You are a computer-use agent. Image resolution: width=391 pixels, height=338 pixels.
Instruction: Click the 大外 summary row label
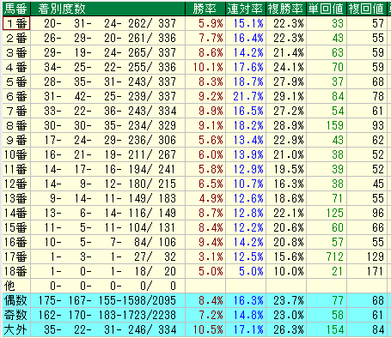click(16, 329)
